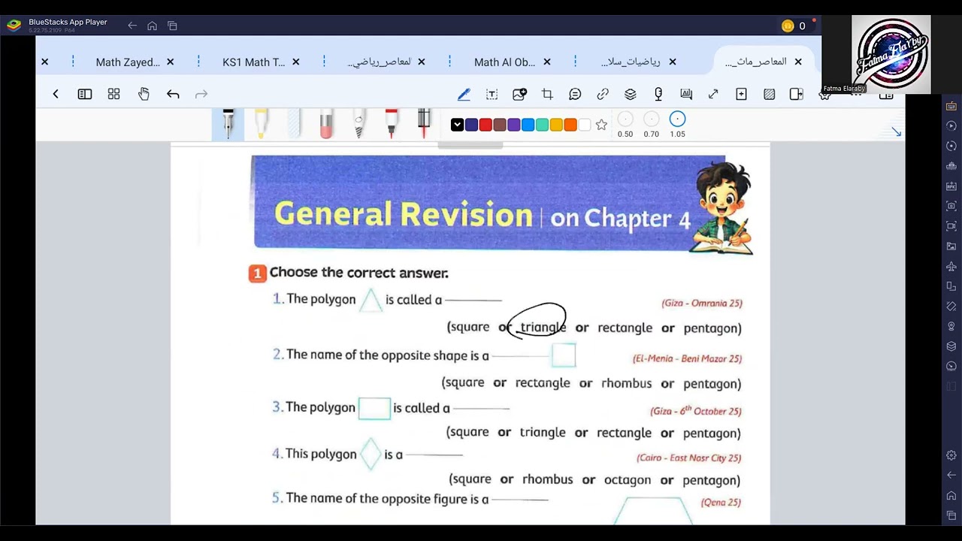
Task: Open BlueStacks home from the title bar
Action: (x=152, y=26)
